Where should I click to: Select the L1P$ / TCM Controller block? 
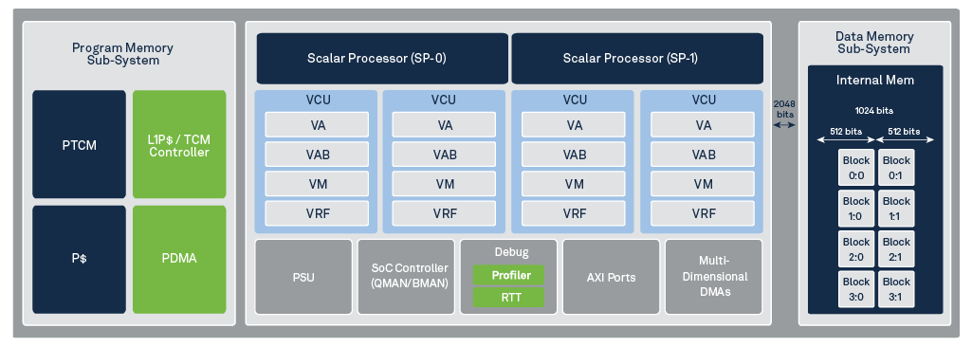click(x=179, y=144)
